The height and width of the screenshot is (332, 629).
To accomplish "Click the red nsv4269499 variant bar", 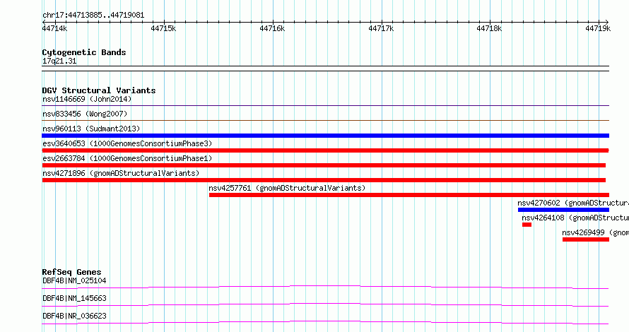I will (586, 239).
